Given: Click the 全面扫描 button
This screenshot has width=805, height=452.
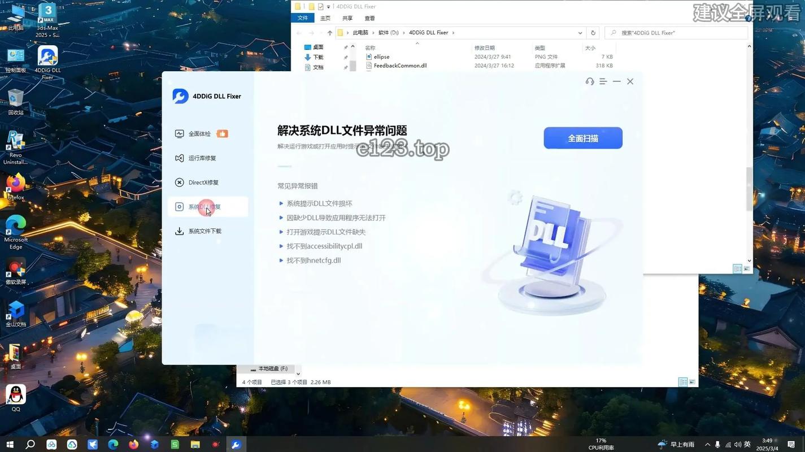Looking at the screenshot, I should tap(583, 138).
